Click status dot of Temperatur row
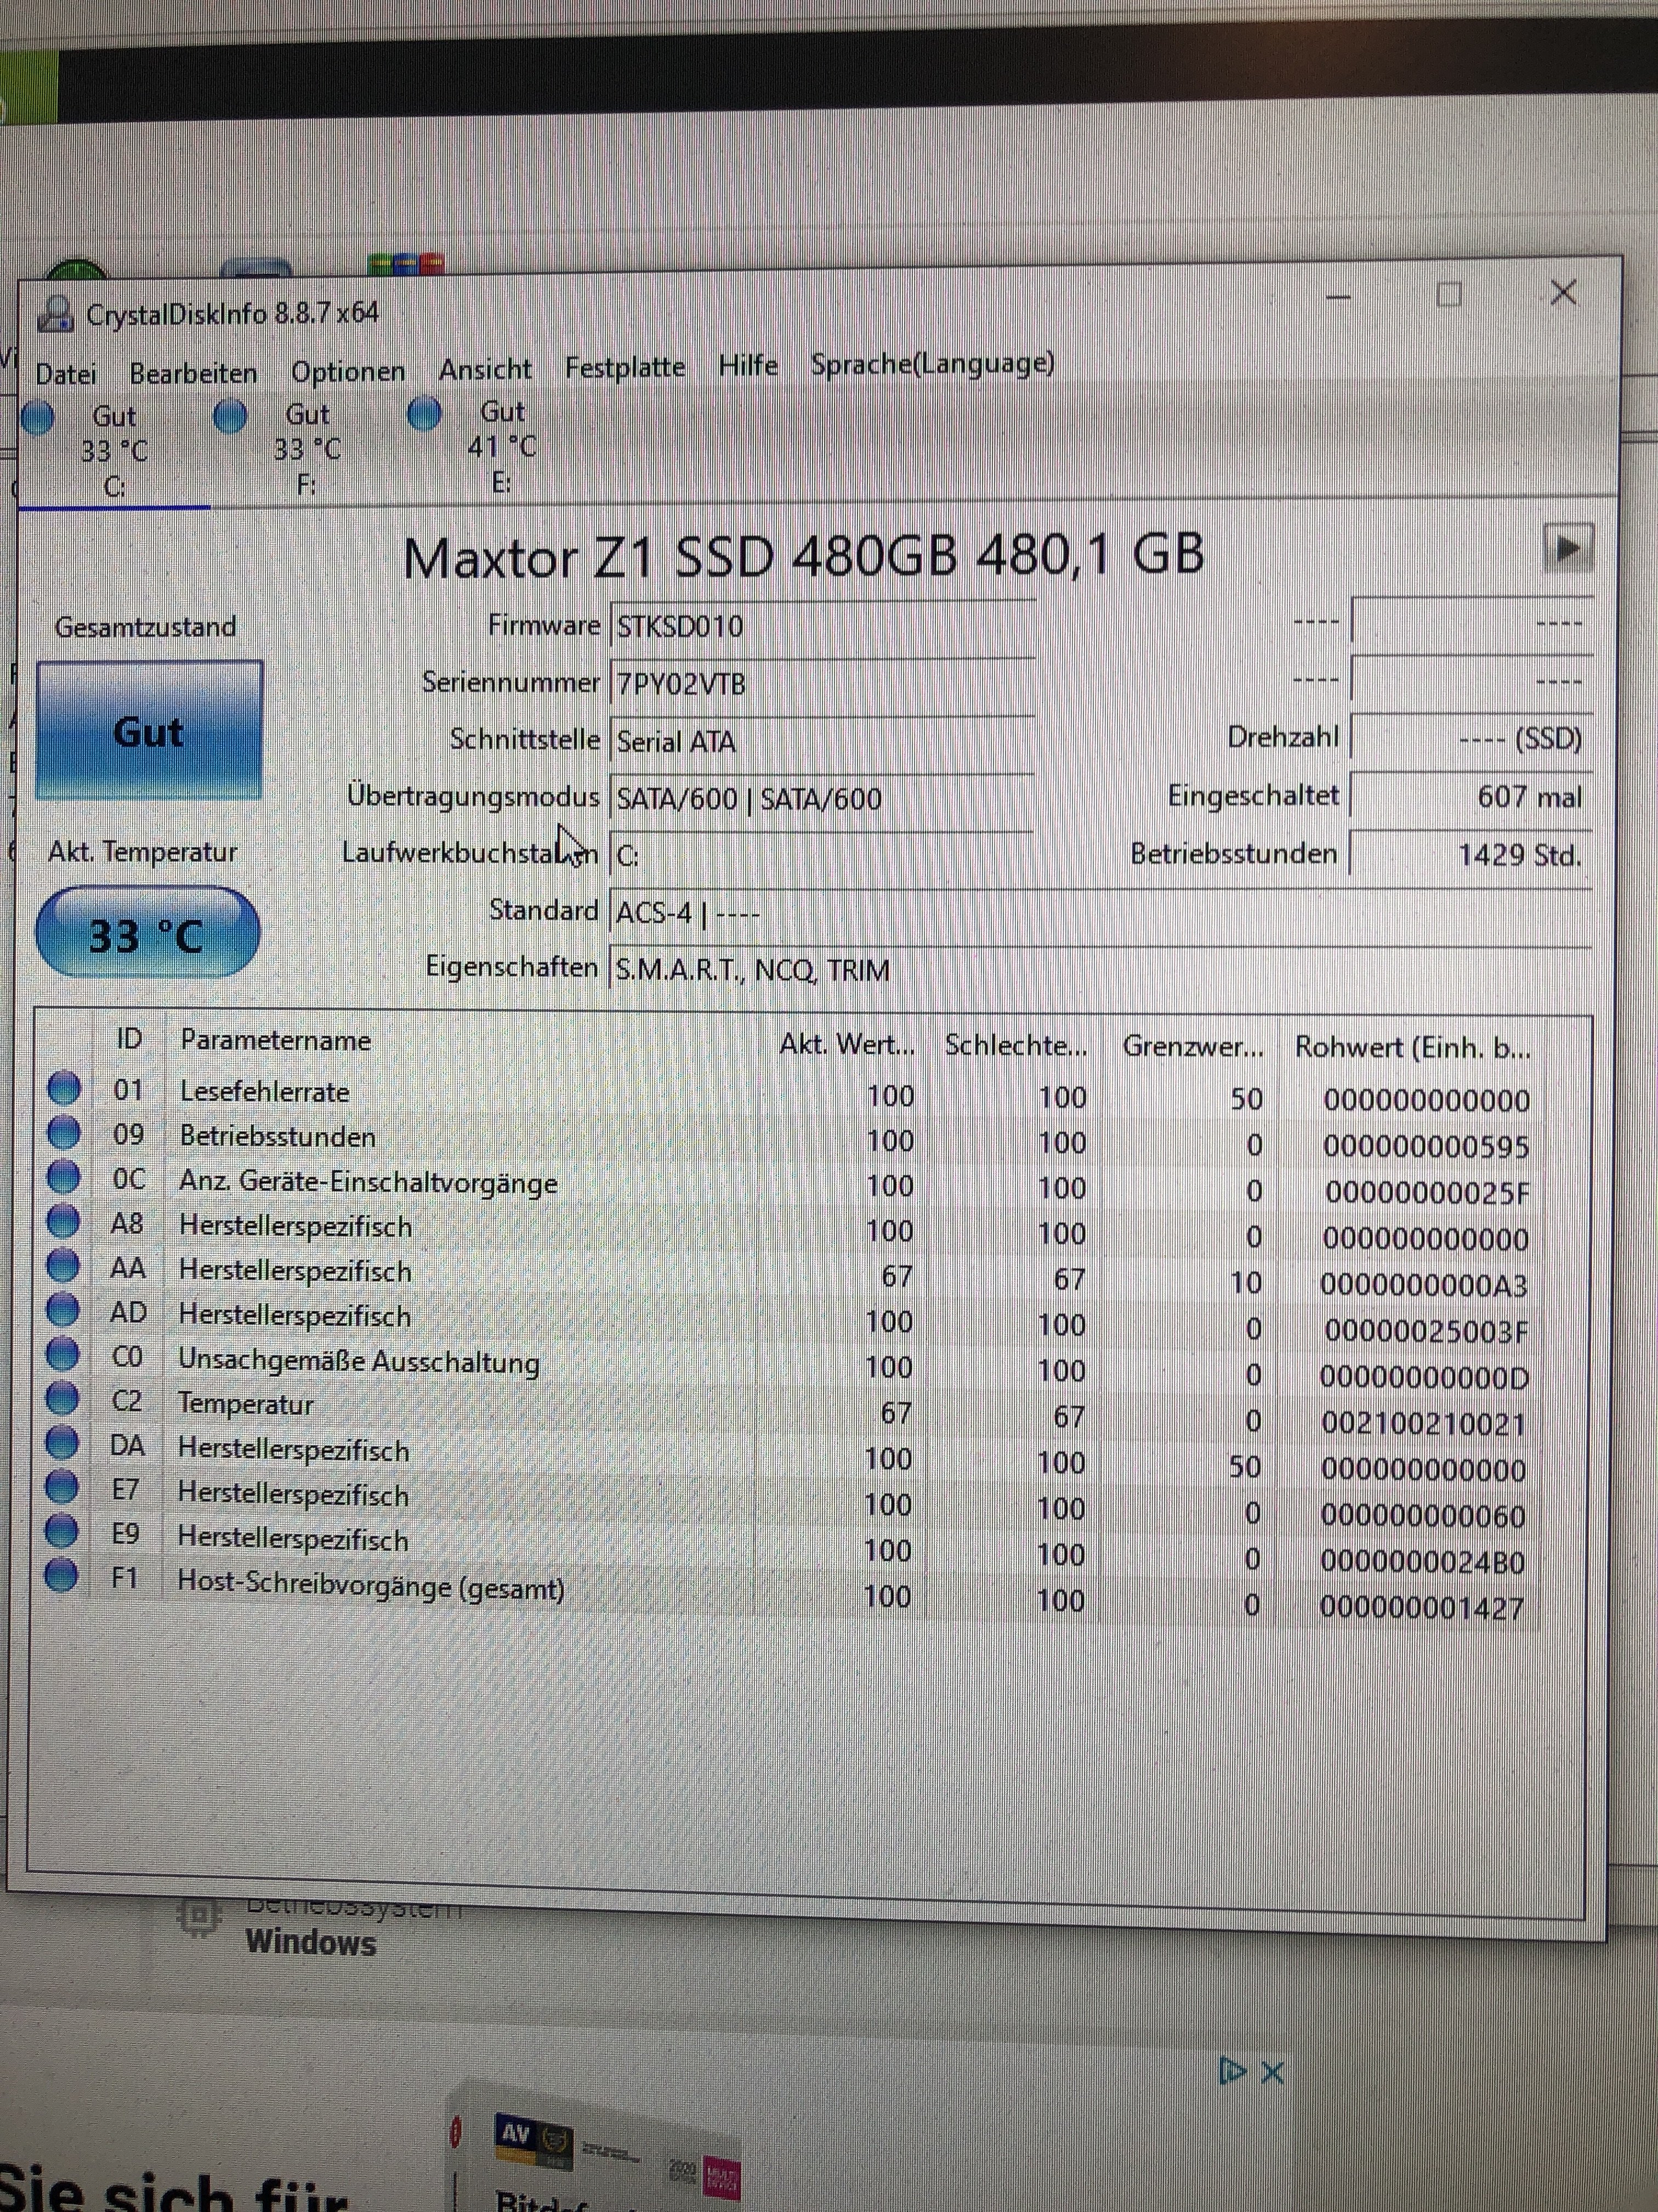The width and height of the screenshot is (1658, 2212). [x=62, y=1399]
